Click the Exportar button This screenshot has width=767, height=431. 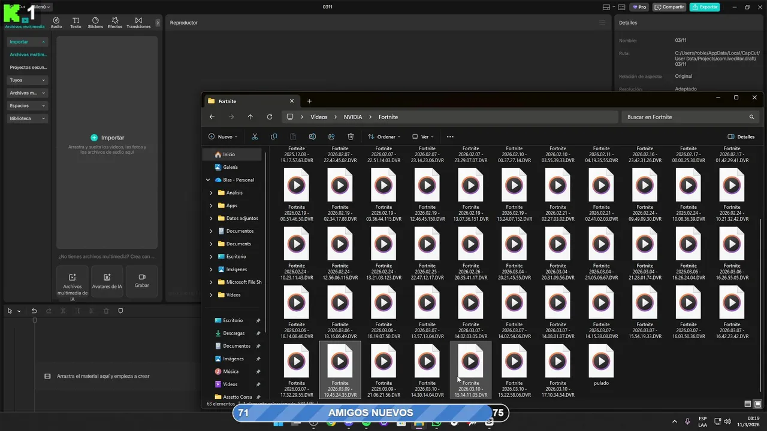coord(705,7)
